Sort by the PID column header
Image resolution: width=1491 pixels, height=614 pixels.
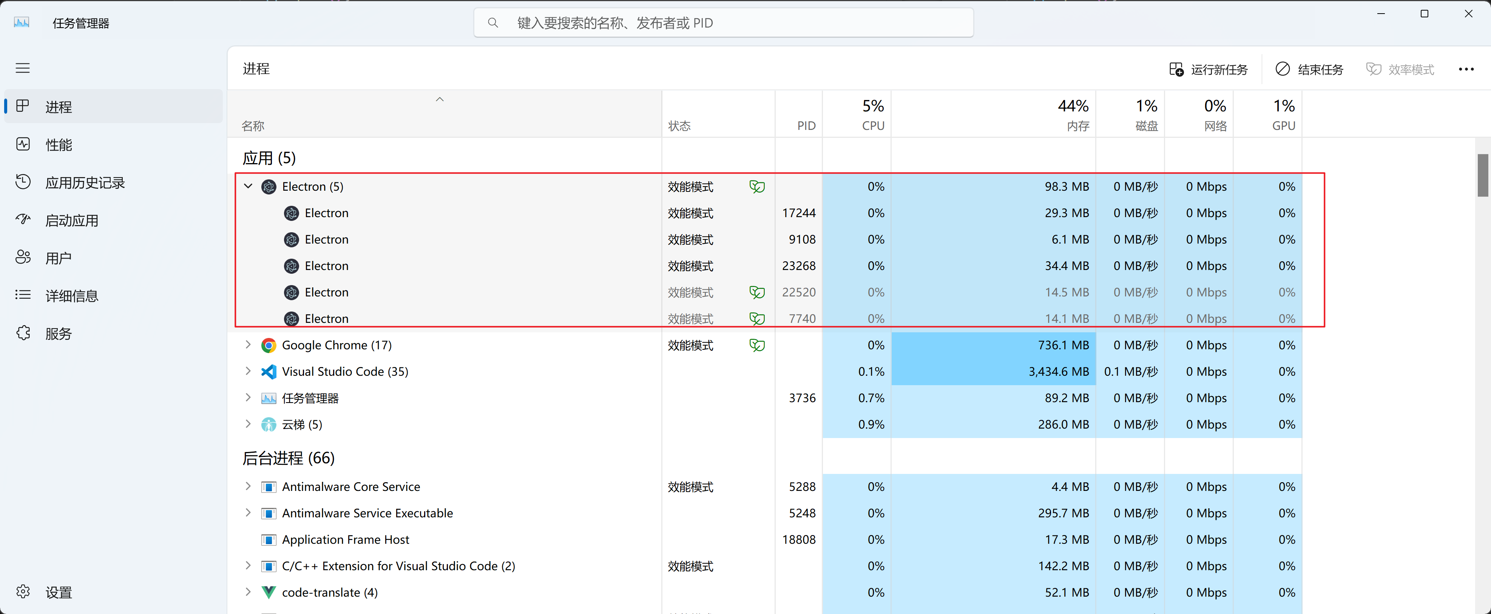click(x=799, y=114)
